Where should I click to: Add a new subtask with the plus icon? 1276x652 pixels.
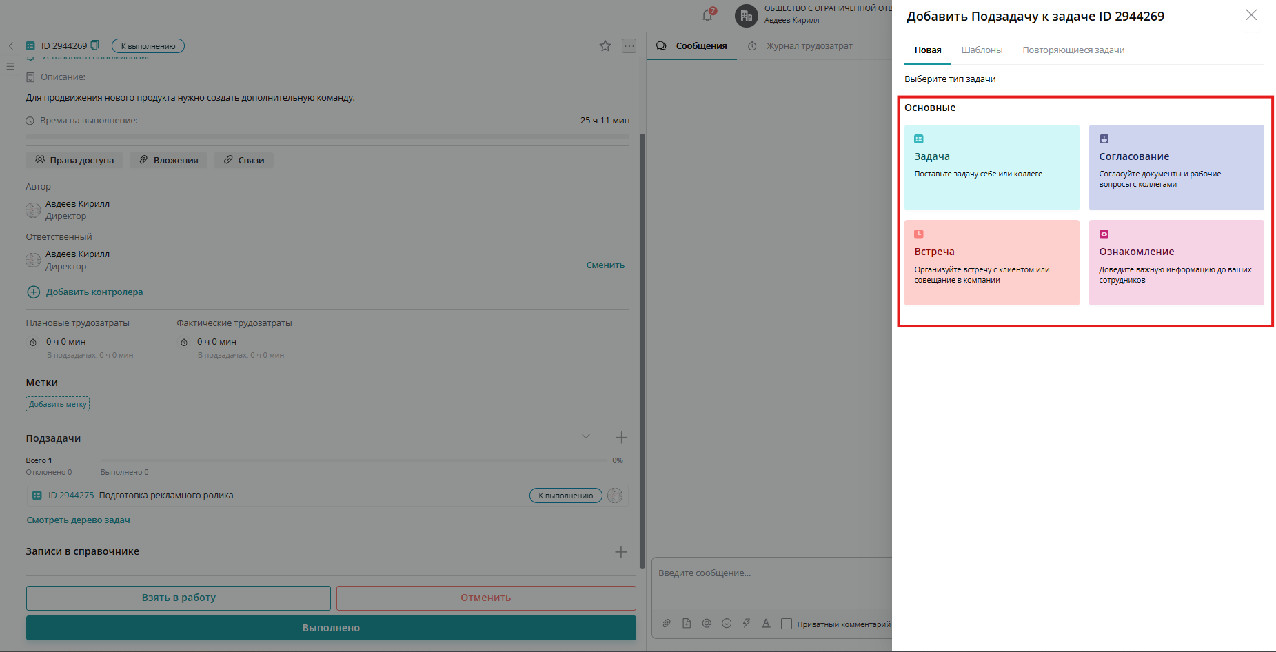coord(621,438)
